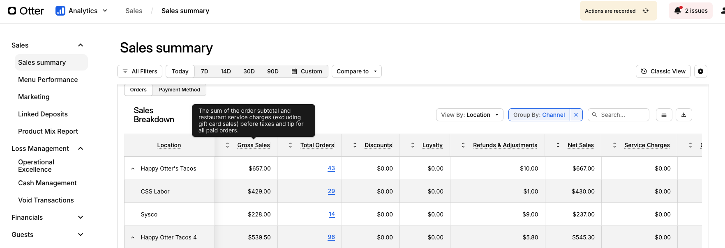Open the 14 total orders link
Screen dimensions: 725x248
click(x=332, y=214)
